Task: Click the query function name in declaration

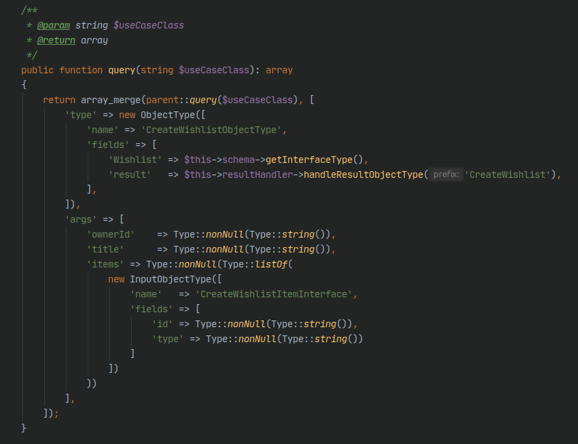Action: [x=122, y=70]
